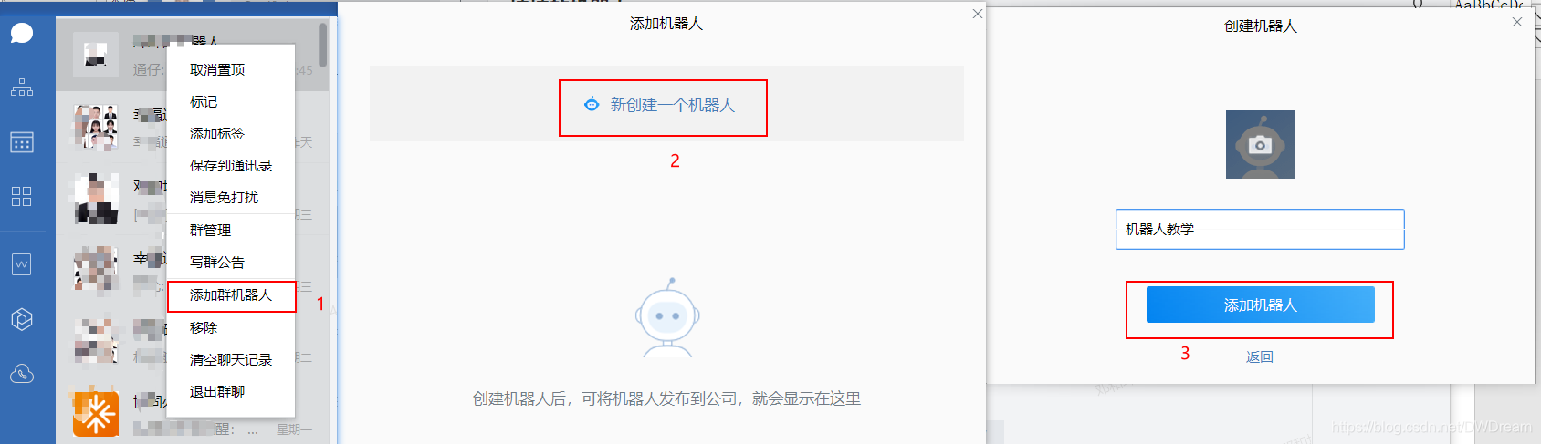Open the organization contacts sidebar icon
1541x444 pixels.
[x=22, y=88]
